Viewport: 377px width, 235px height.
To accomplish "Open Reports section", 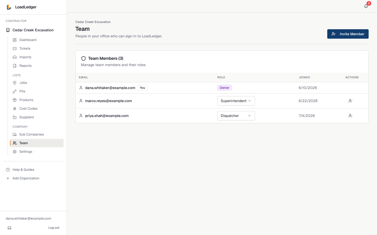I will click(x=37, y=66).
